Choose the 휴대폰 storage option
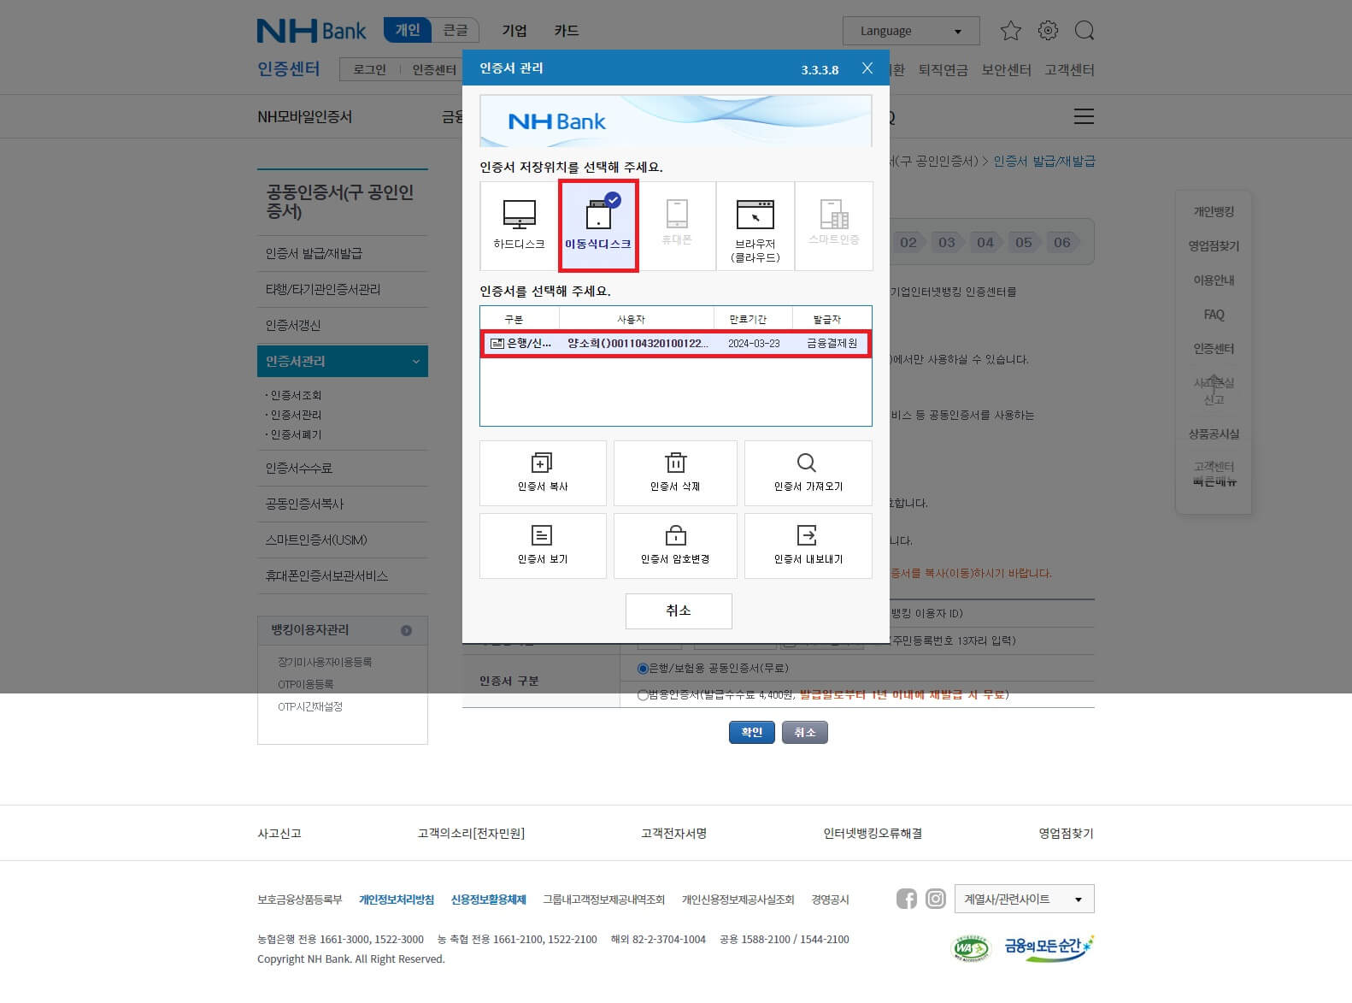Screen dimensions: 1352x1003 click(677, 226)
